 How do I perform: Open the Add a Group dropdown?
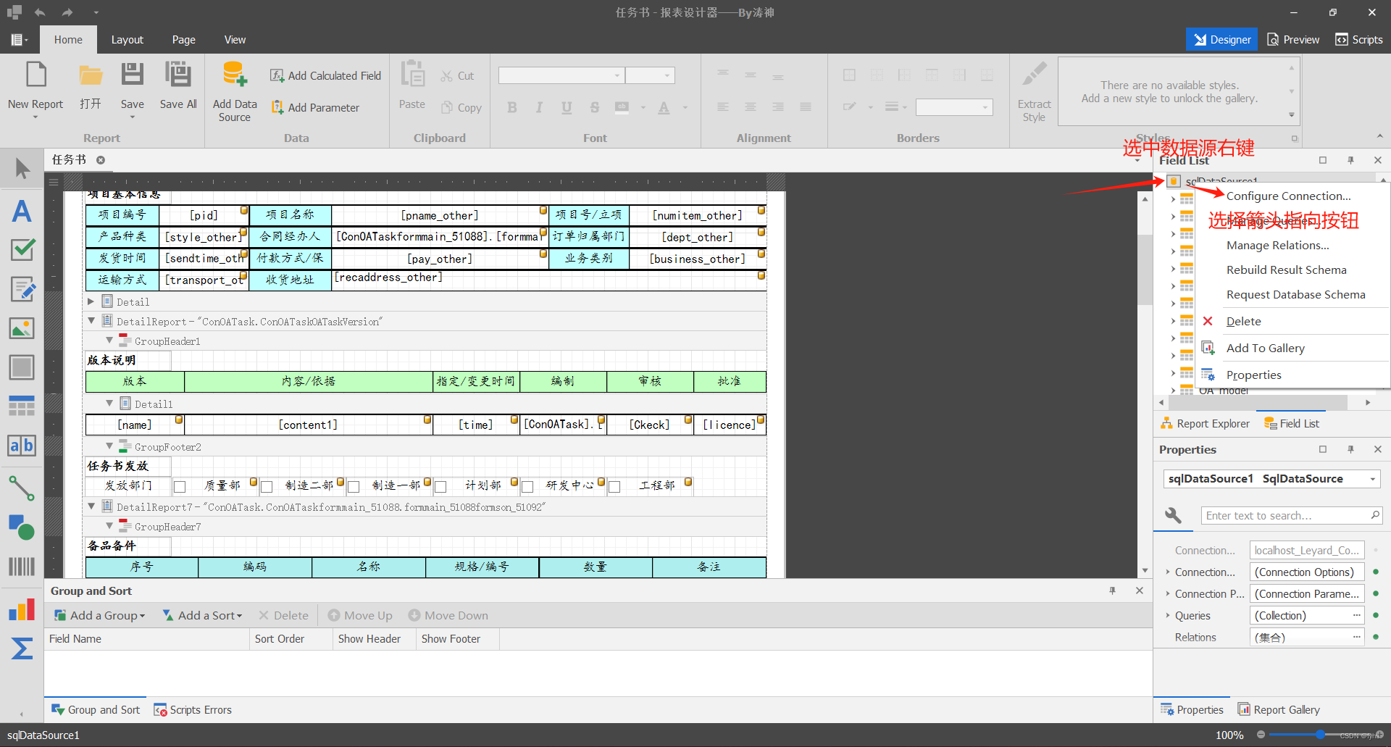100,615
